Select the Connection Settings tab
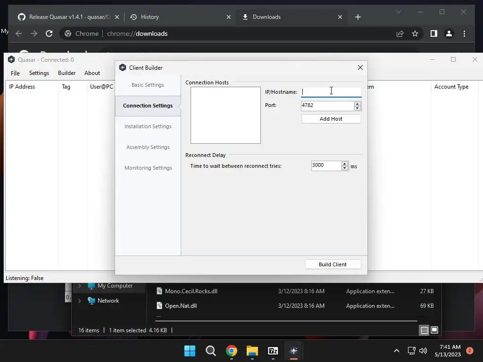 (148, 106)
